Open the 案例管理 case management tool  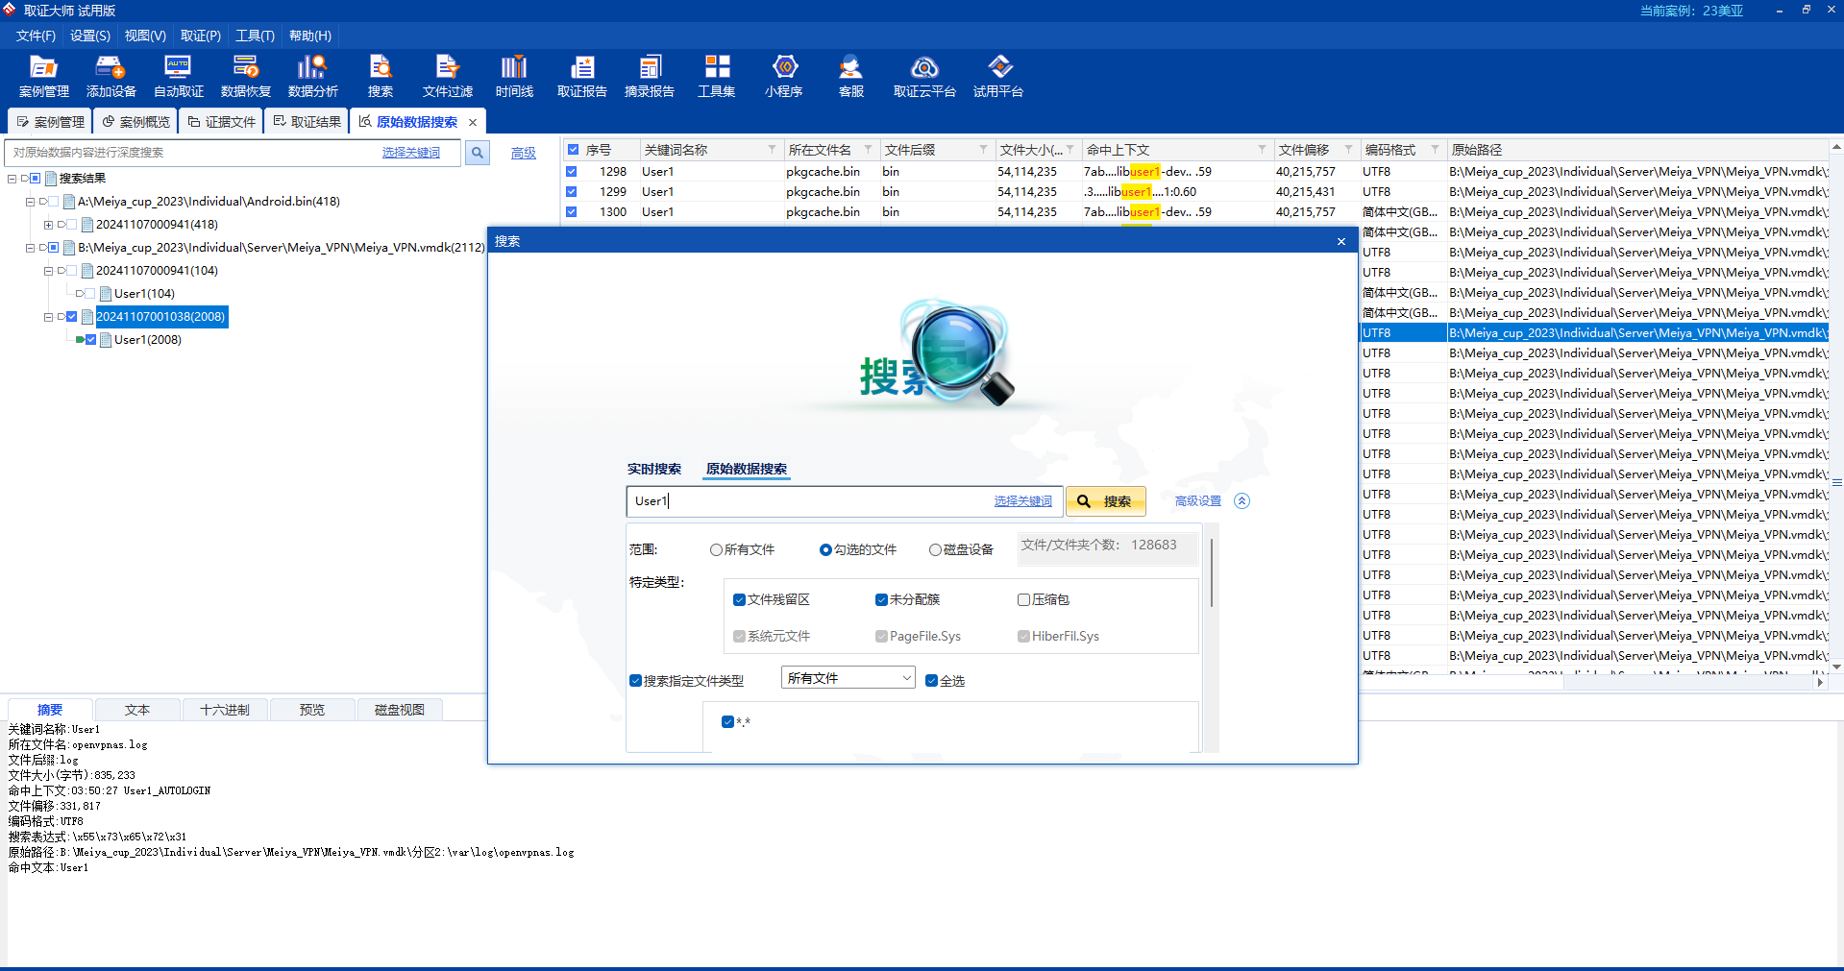click(43, 76)
